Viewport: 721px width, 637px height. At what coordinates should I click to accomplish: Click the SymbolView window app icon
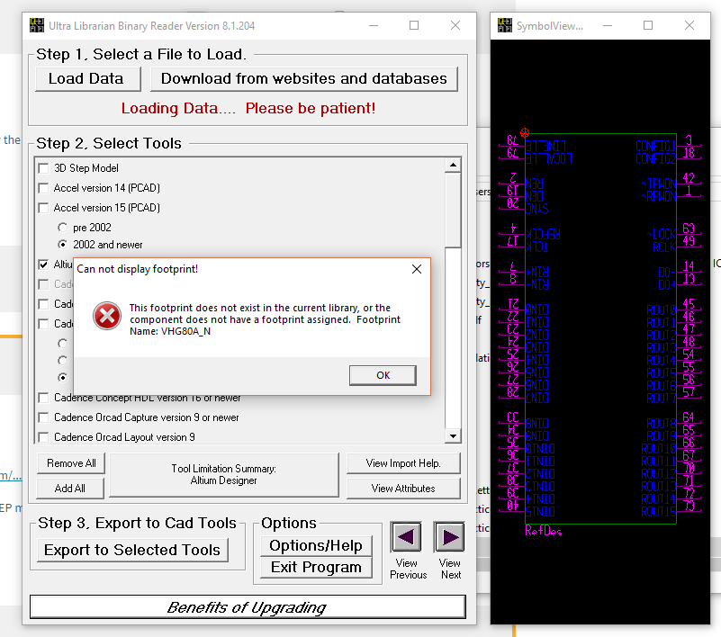[504, 25]
